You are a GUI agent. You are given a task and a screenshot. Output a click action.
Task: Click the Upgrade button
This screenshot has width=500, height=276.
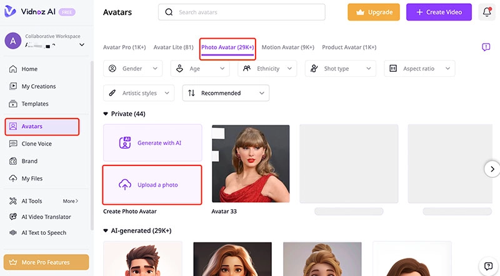(374, 12)
